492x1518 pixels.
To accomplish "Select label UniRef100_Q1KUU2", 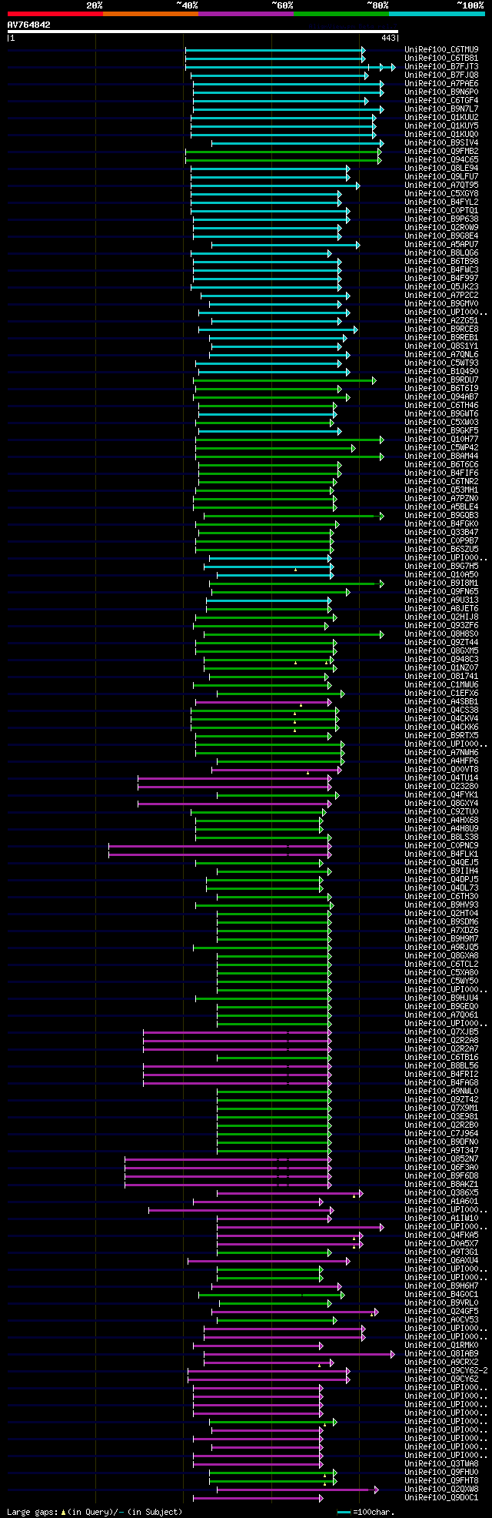I will tap(441, 117).
